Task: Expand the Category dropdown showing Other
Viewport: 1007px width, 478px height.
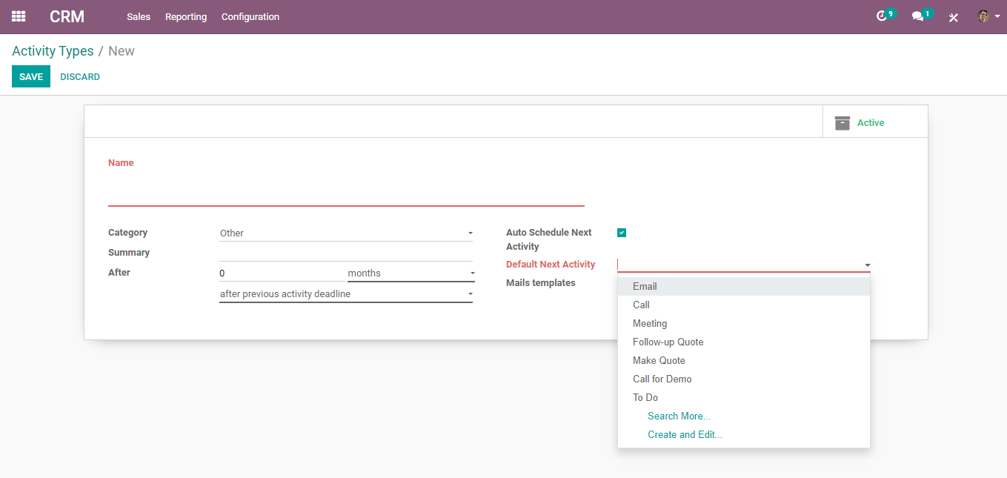Action: (346, 233)
